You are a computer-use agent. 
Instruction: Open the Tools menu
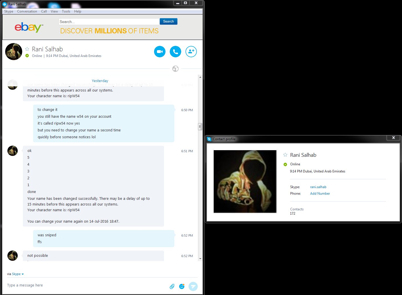coord(66,11)
